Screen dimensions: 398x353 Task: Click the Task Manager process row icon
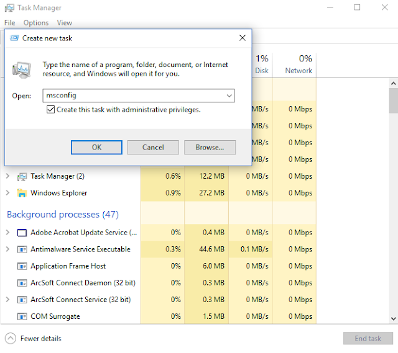tap(22, 176)
